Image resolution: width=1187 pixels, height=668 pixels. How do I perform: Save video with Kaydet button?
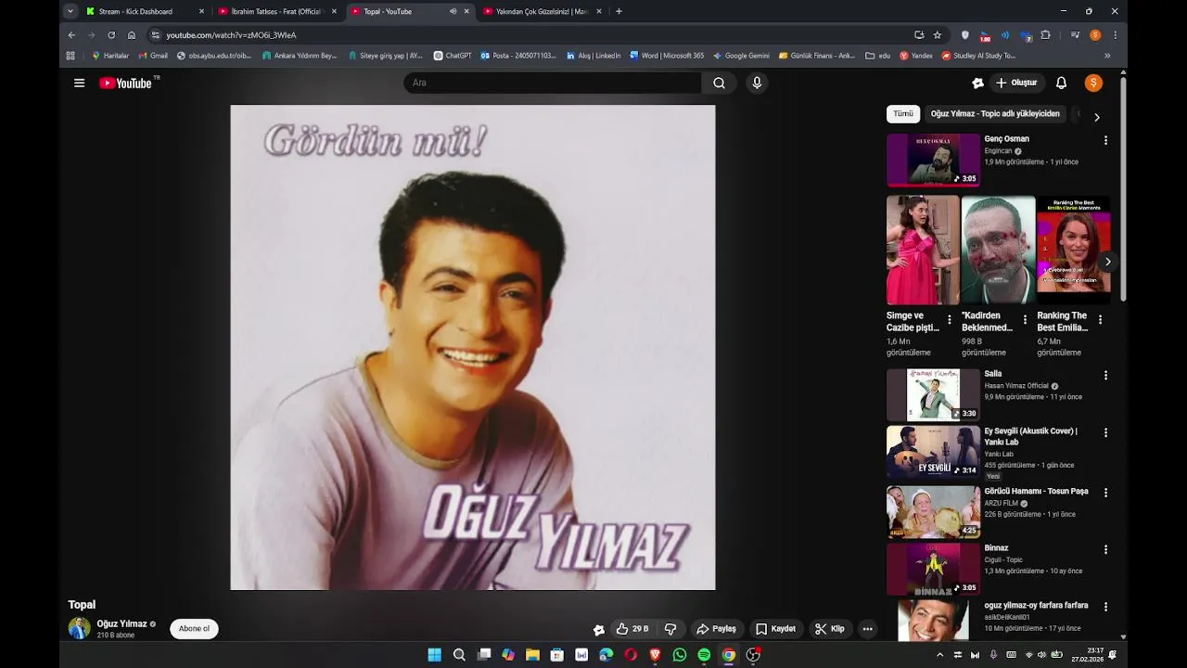point(775,629)
